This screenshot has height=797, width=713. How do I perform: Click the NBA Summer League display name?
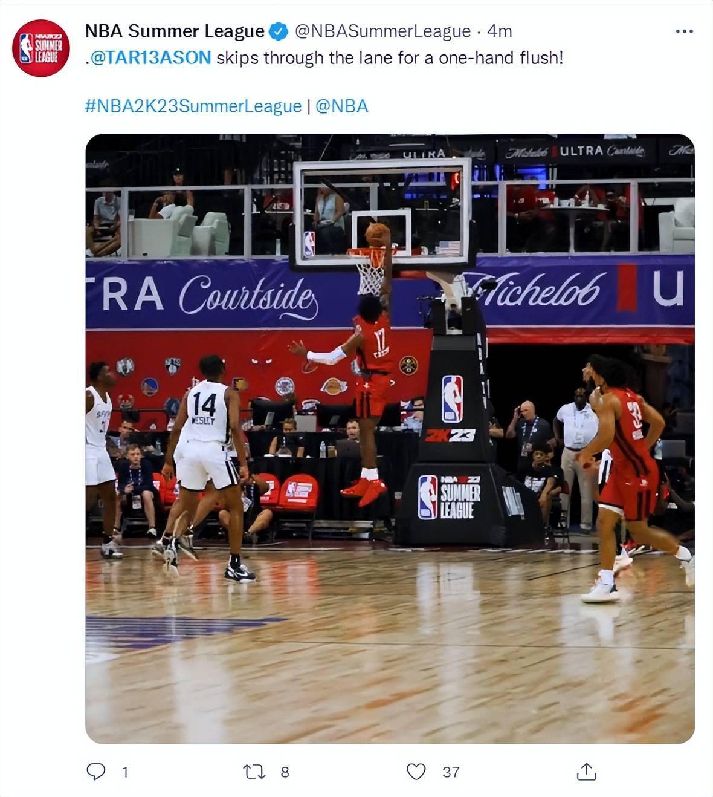click(175, 31)
